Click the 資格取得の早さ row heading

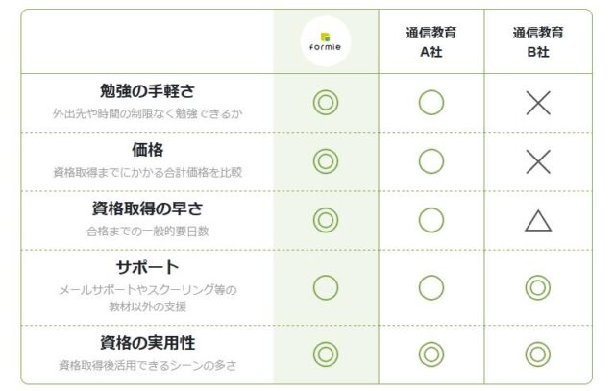click(147, 208)
